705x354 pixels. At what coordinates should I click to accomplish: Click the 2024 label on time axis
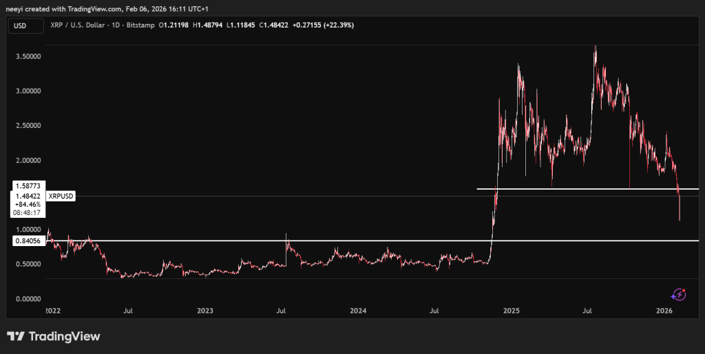[x=357, y=311]
